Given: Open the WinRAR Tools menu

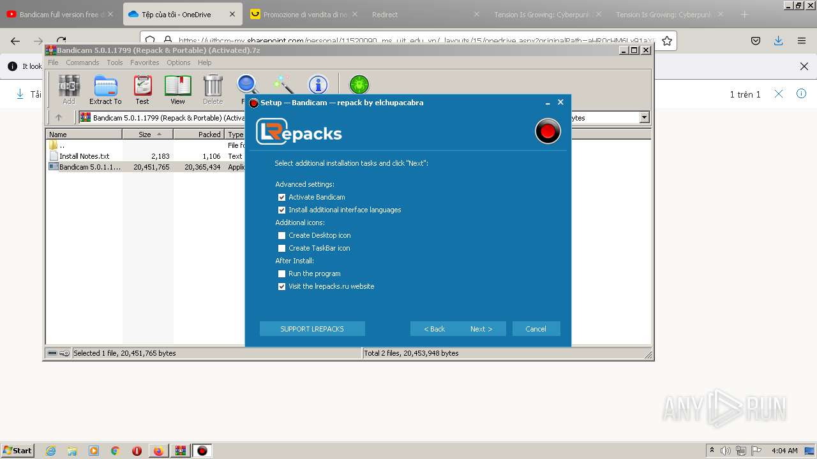Looking at the screenshot, I should click(115, 62).
